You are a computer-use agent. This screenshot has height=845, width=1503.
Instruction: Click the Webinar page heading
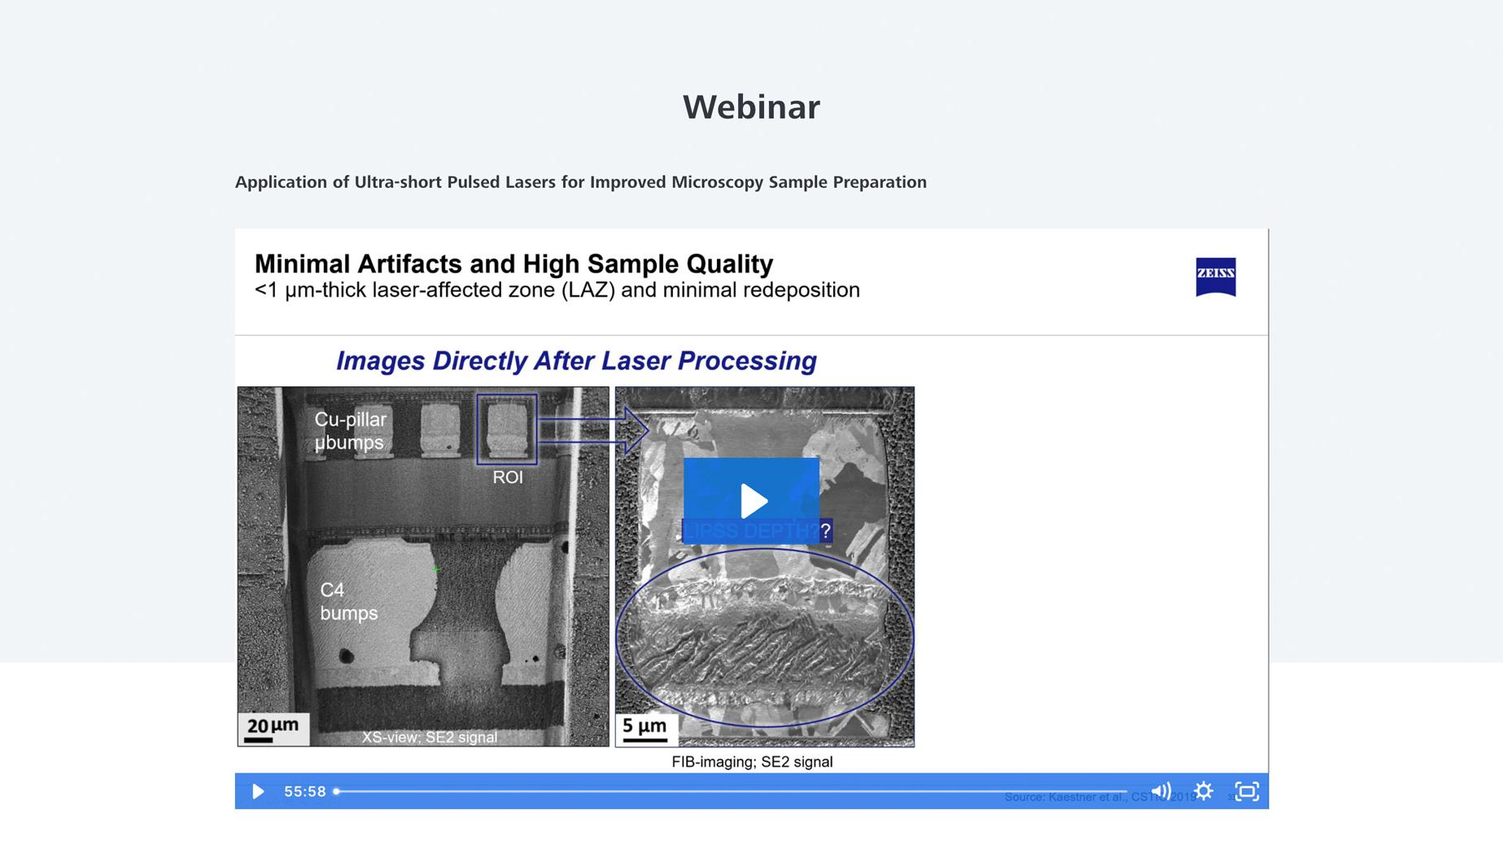point(751,105)
